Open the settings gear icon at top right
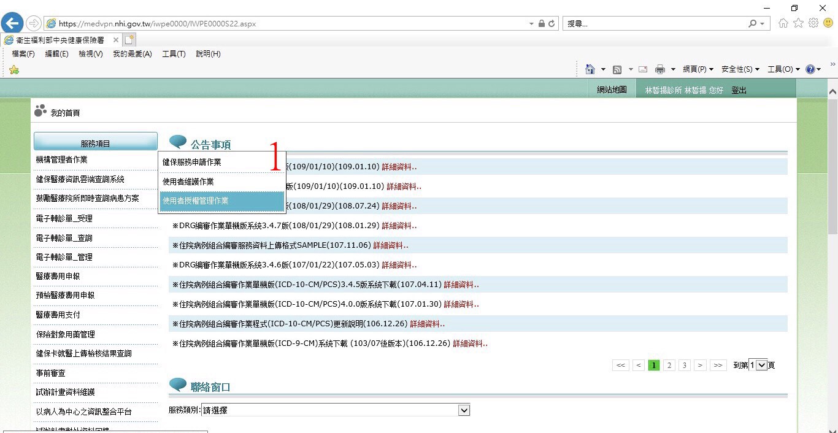Viewport: 838px width, 433px height. tap(813, 23)
